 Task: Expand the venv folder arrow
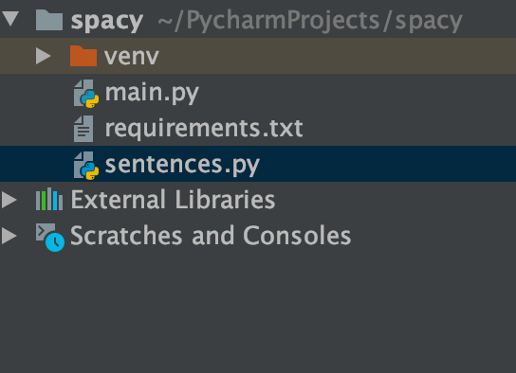(x=44, y=56)
